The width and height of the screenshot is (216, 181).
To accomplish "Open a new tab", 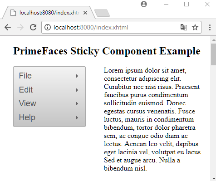I will (102, 13).
